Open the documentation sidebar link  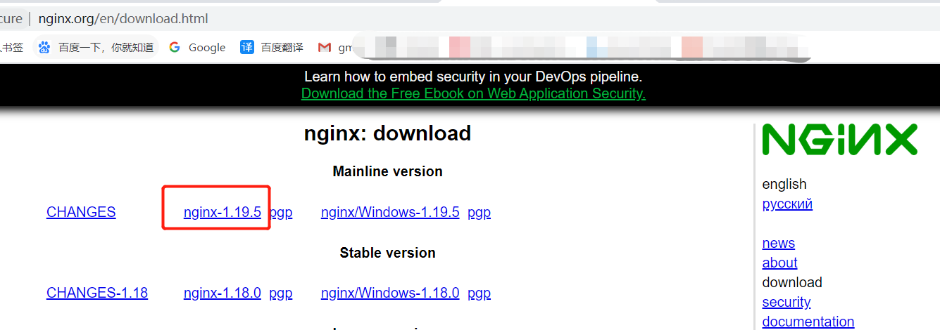808,322
